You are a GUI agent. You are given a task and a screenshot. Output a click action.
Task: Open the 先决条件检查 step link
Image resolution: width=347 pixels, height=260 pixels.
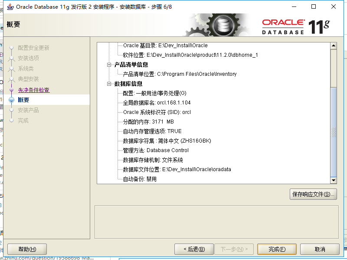(34, 90)
